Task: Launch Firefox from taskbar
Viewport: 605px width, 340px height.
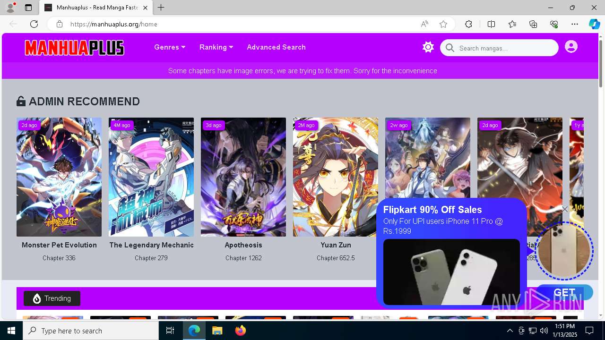Action: coord(241,331)
